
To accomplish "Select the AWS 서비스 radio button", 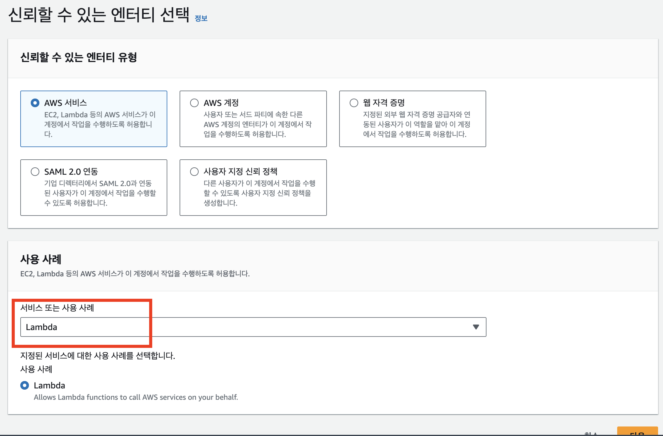I will tap(35, 103).
